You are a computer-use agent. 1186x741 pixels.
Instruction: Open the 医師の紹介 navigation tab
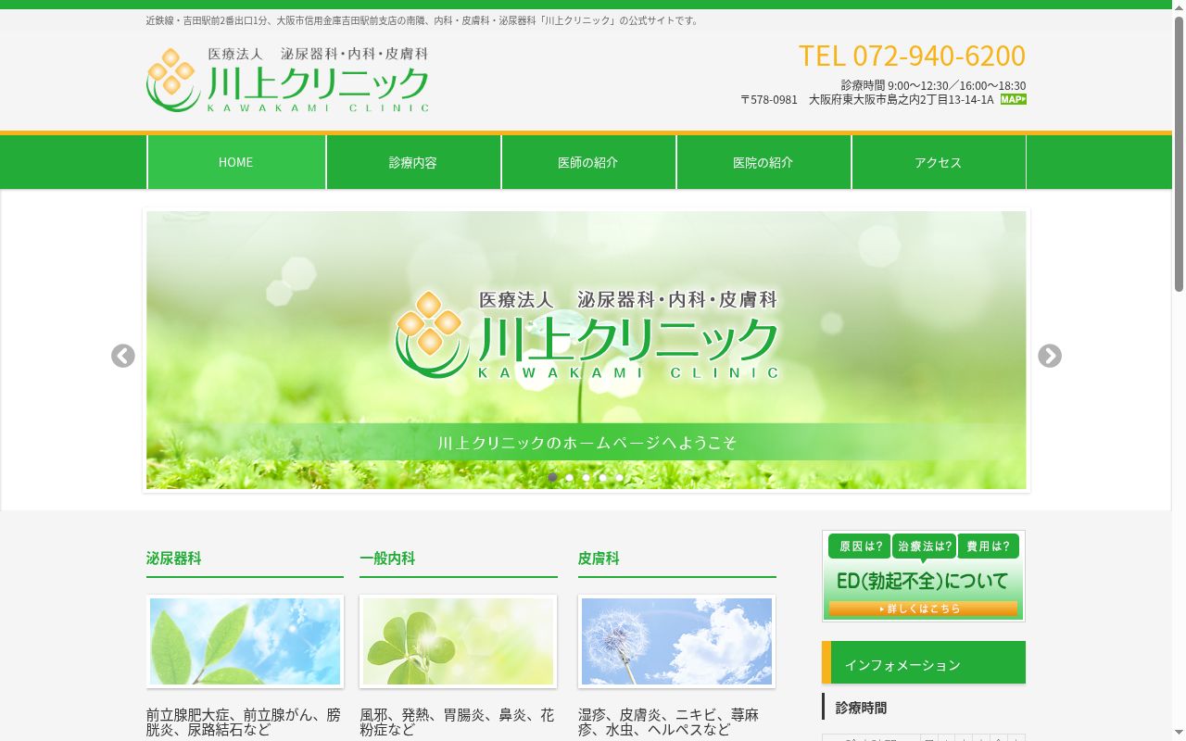pyautogui.click(x=588, y=162)
